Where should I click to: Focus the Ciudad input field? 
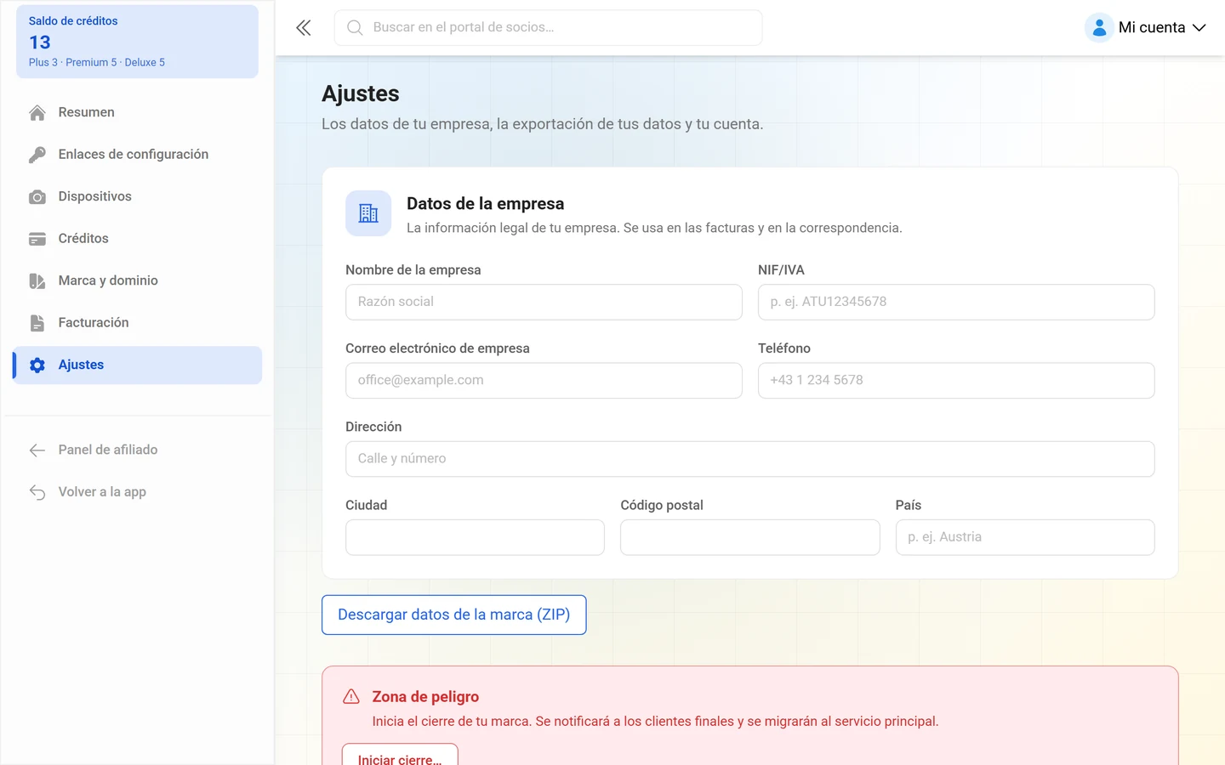pyautogui.click(x=475, y=537)
